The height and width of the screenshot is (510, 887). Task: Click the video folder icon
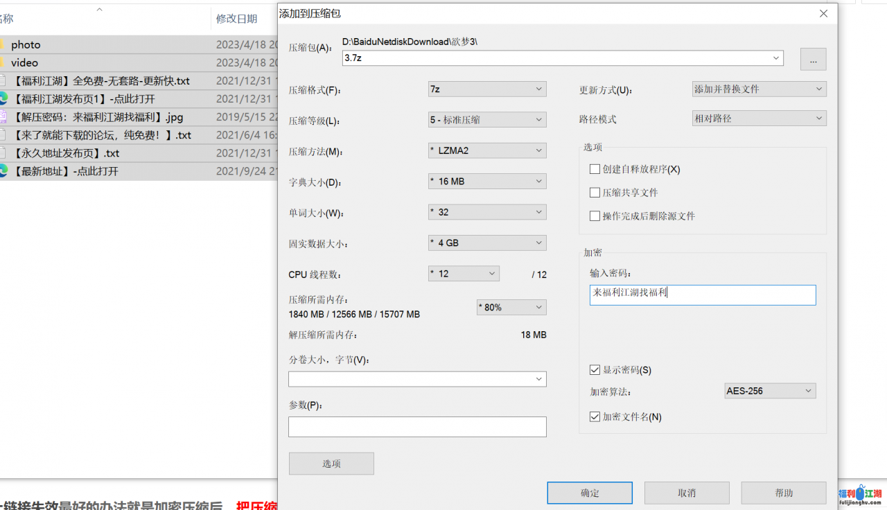click(x=3, y=62)
